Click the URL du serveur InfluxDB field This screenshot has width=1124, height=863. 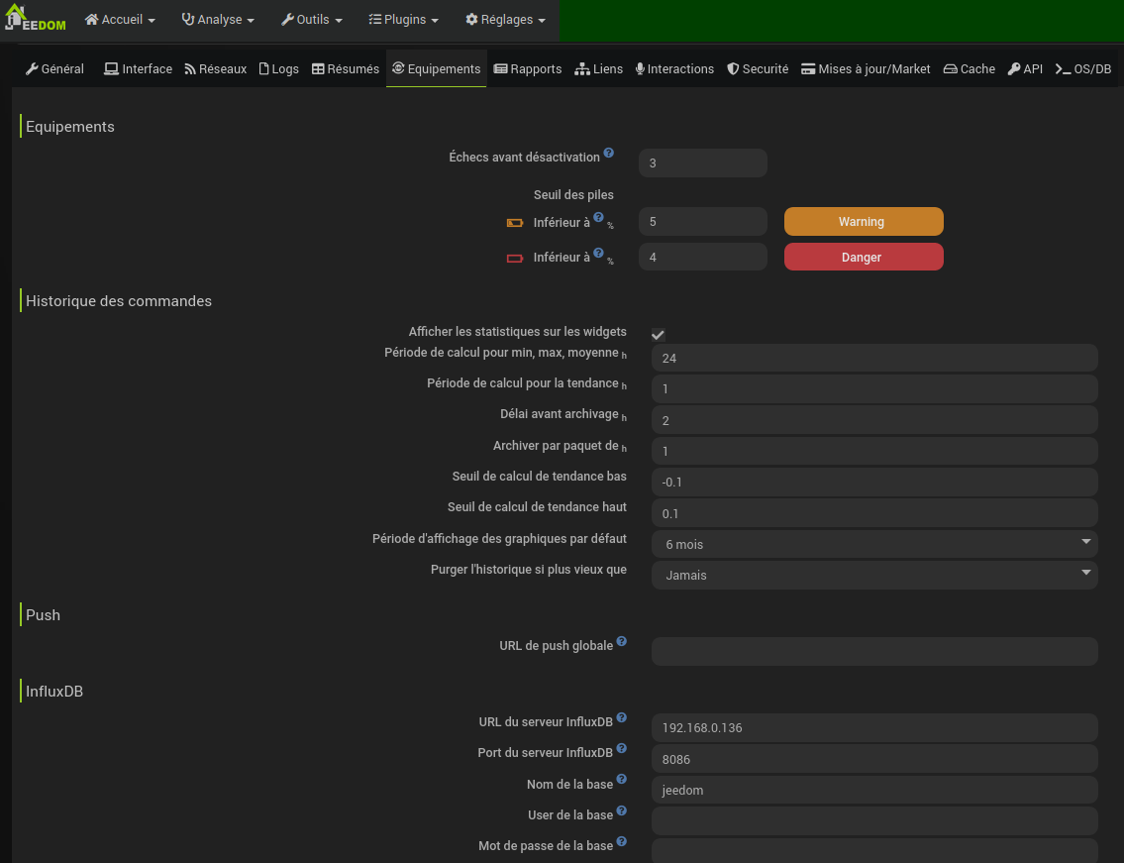(x=873, y=727)
